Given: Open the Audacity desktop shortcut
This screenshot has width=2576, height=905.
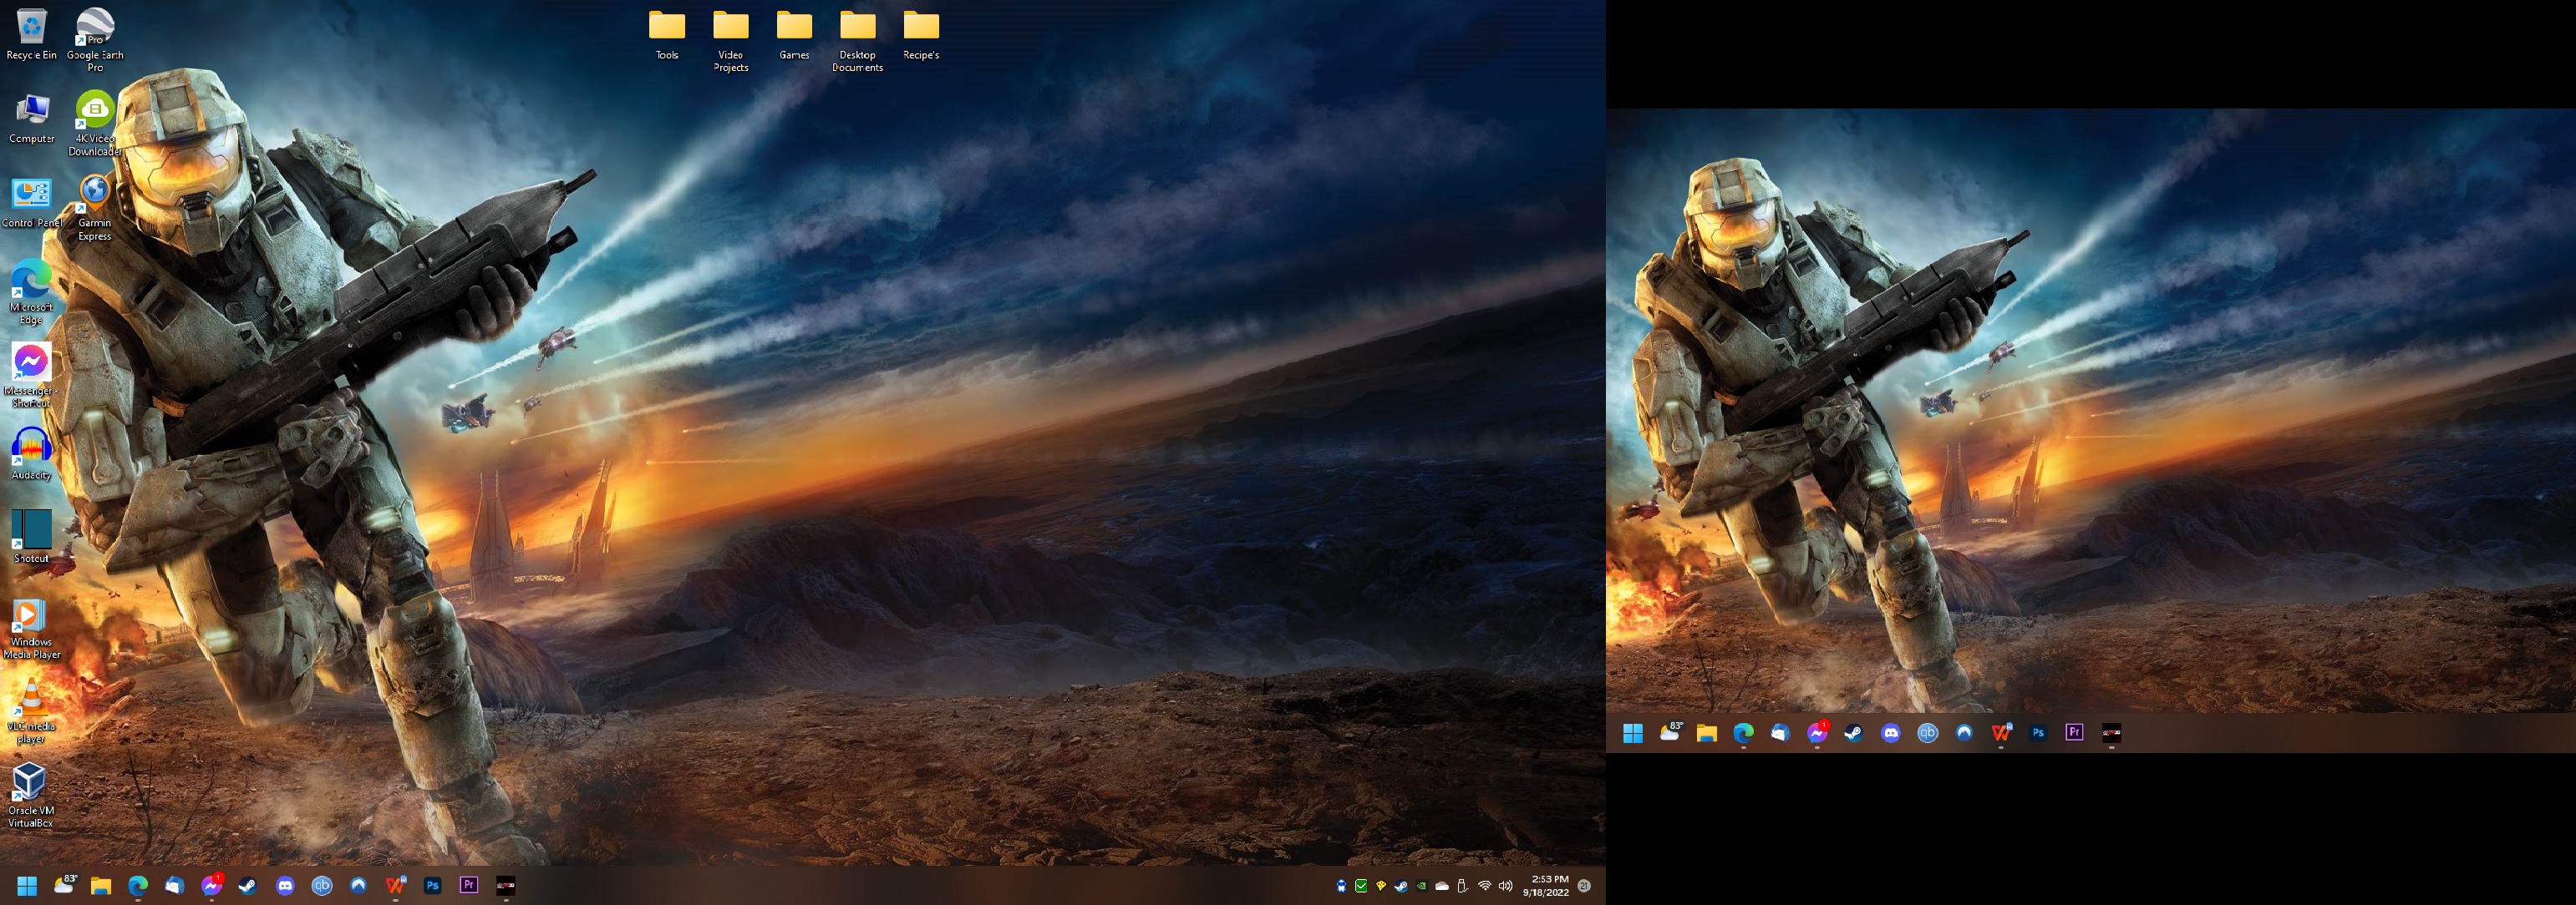Looking at the screenshot, I should click(31, 447).
